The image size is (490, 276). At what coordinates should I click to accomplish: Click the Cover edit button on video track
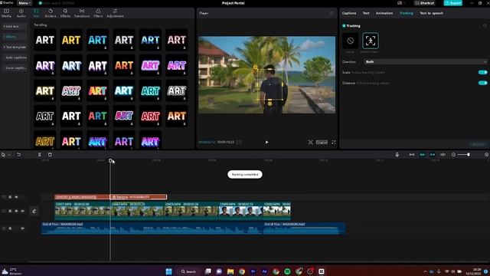[34, 212]
